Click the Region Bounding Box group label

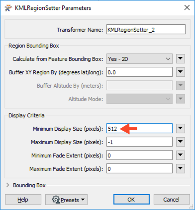tap(34, 46)
